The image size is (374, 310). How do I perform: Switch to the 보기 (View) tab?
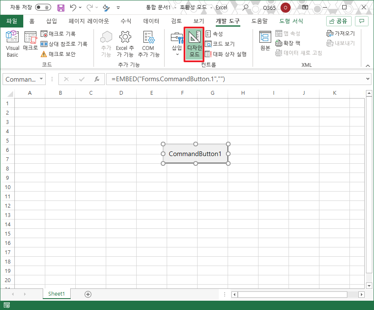[x=199, y=21]
